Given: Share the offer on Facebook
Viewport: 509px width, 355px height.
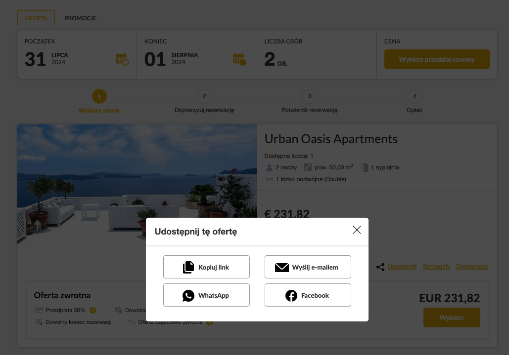Looking at the screenshot, I should (308, 295).
